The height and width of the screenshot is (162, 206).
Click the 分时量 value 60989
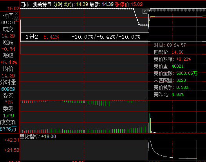[8, 89]
